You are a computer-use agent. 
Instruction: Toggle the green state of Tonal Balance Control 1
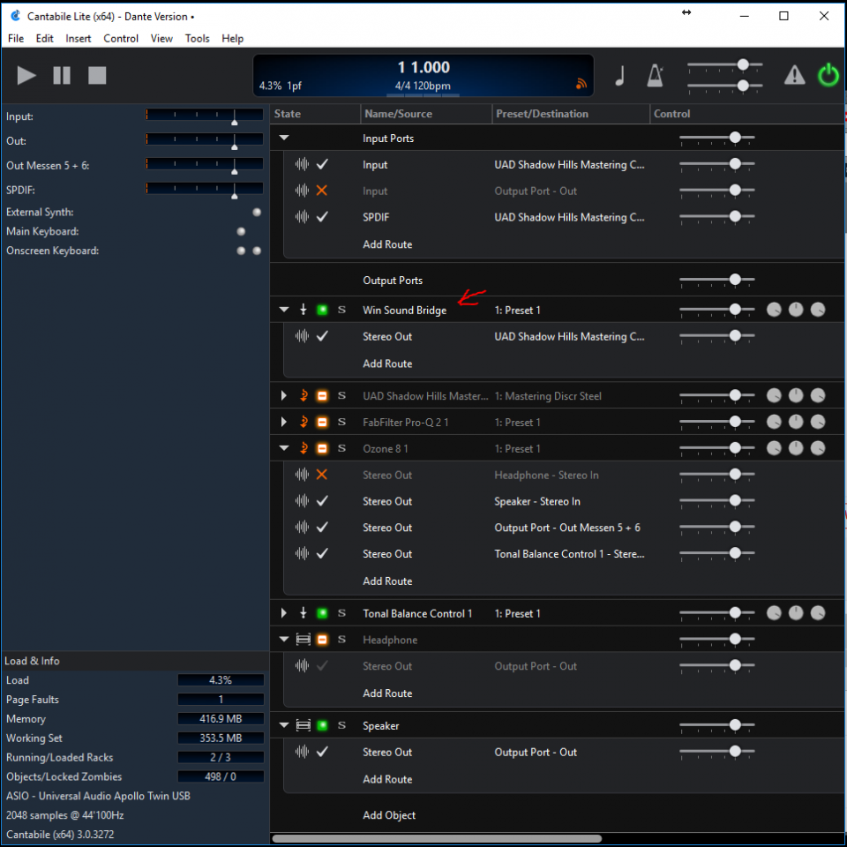tap(322, 613)
